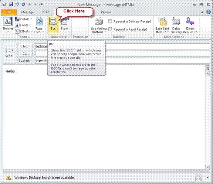The image size is (213, 184).
Task: Click the Bcc show field icon
Action: pos(53,25)
